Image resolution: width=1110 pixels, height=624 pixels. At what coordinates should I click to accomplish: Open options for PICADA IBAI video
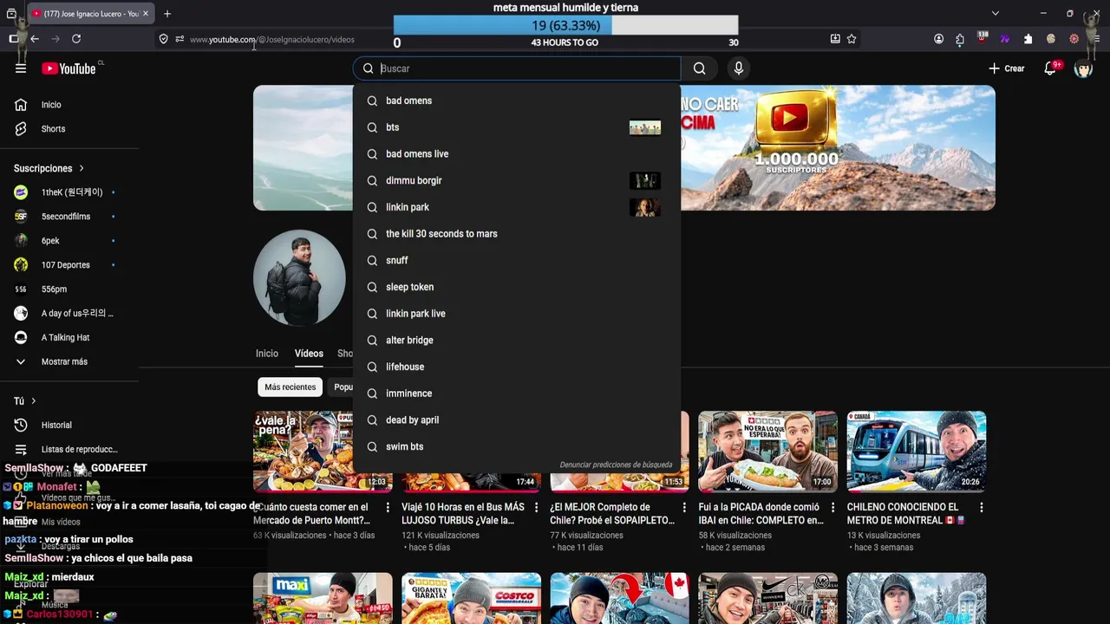click(832, 507)
